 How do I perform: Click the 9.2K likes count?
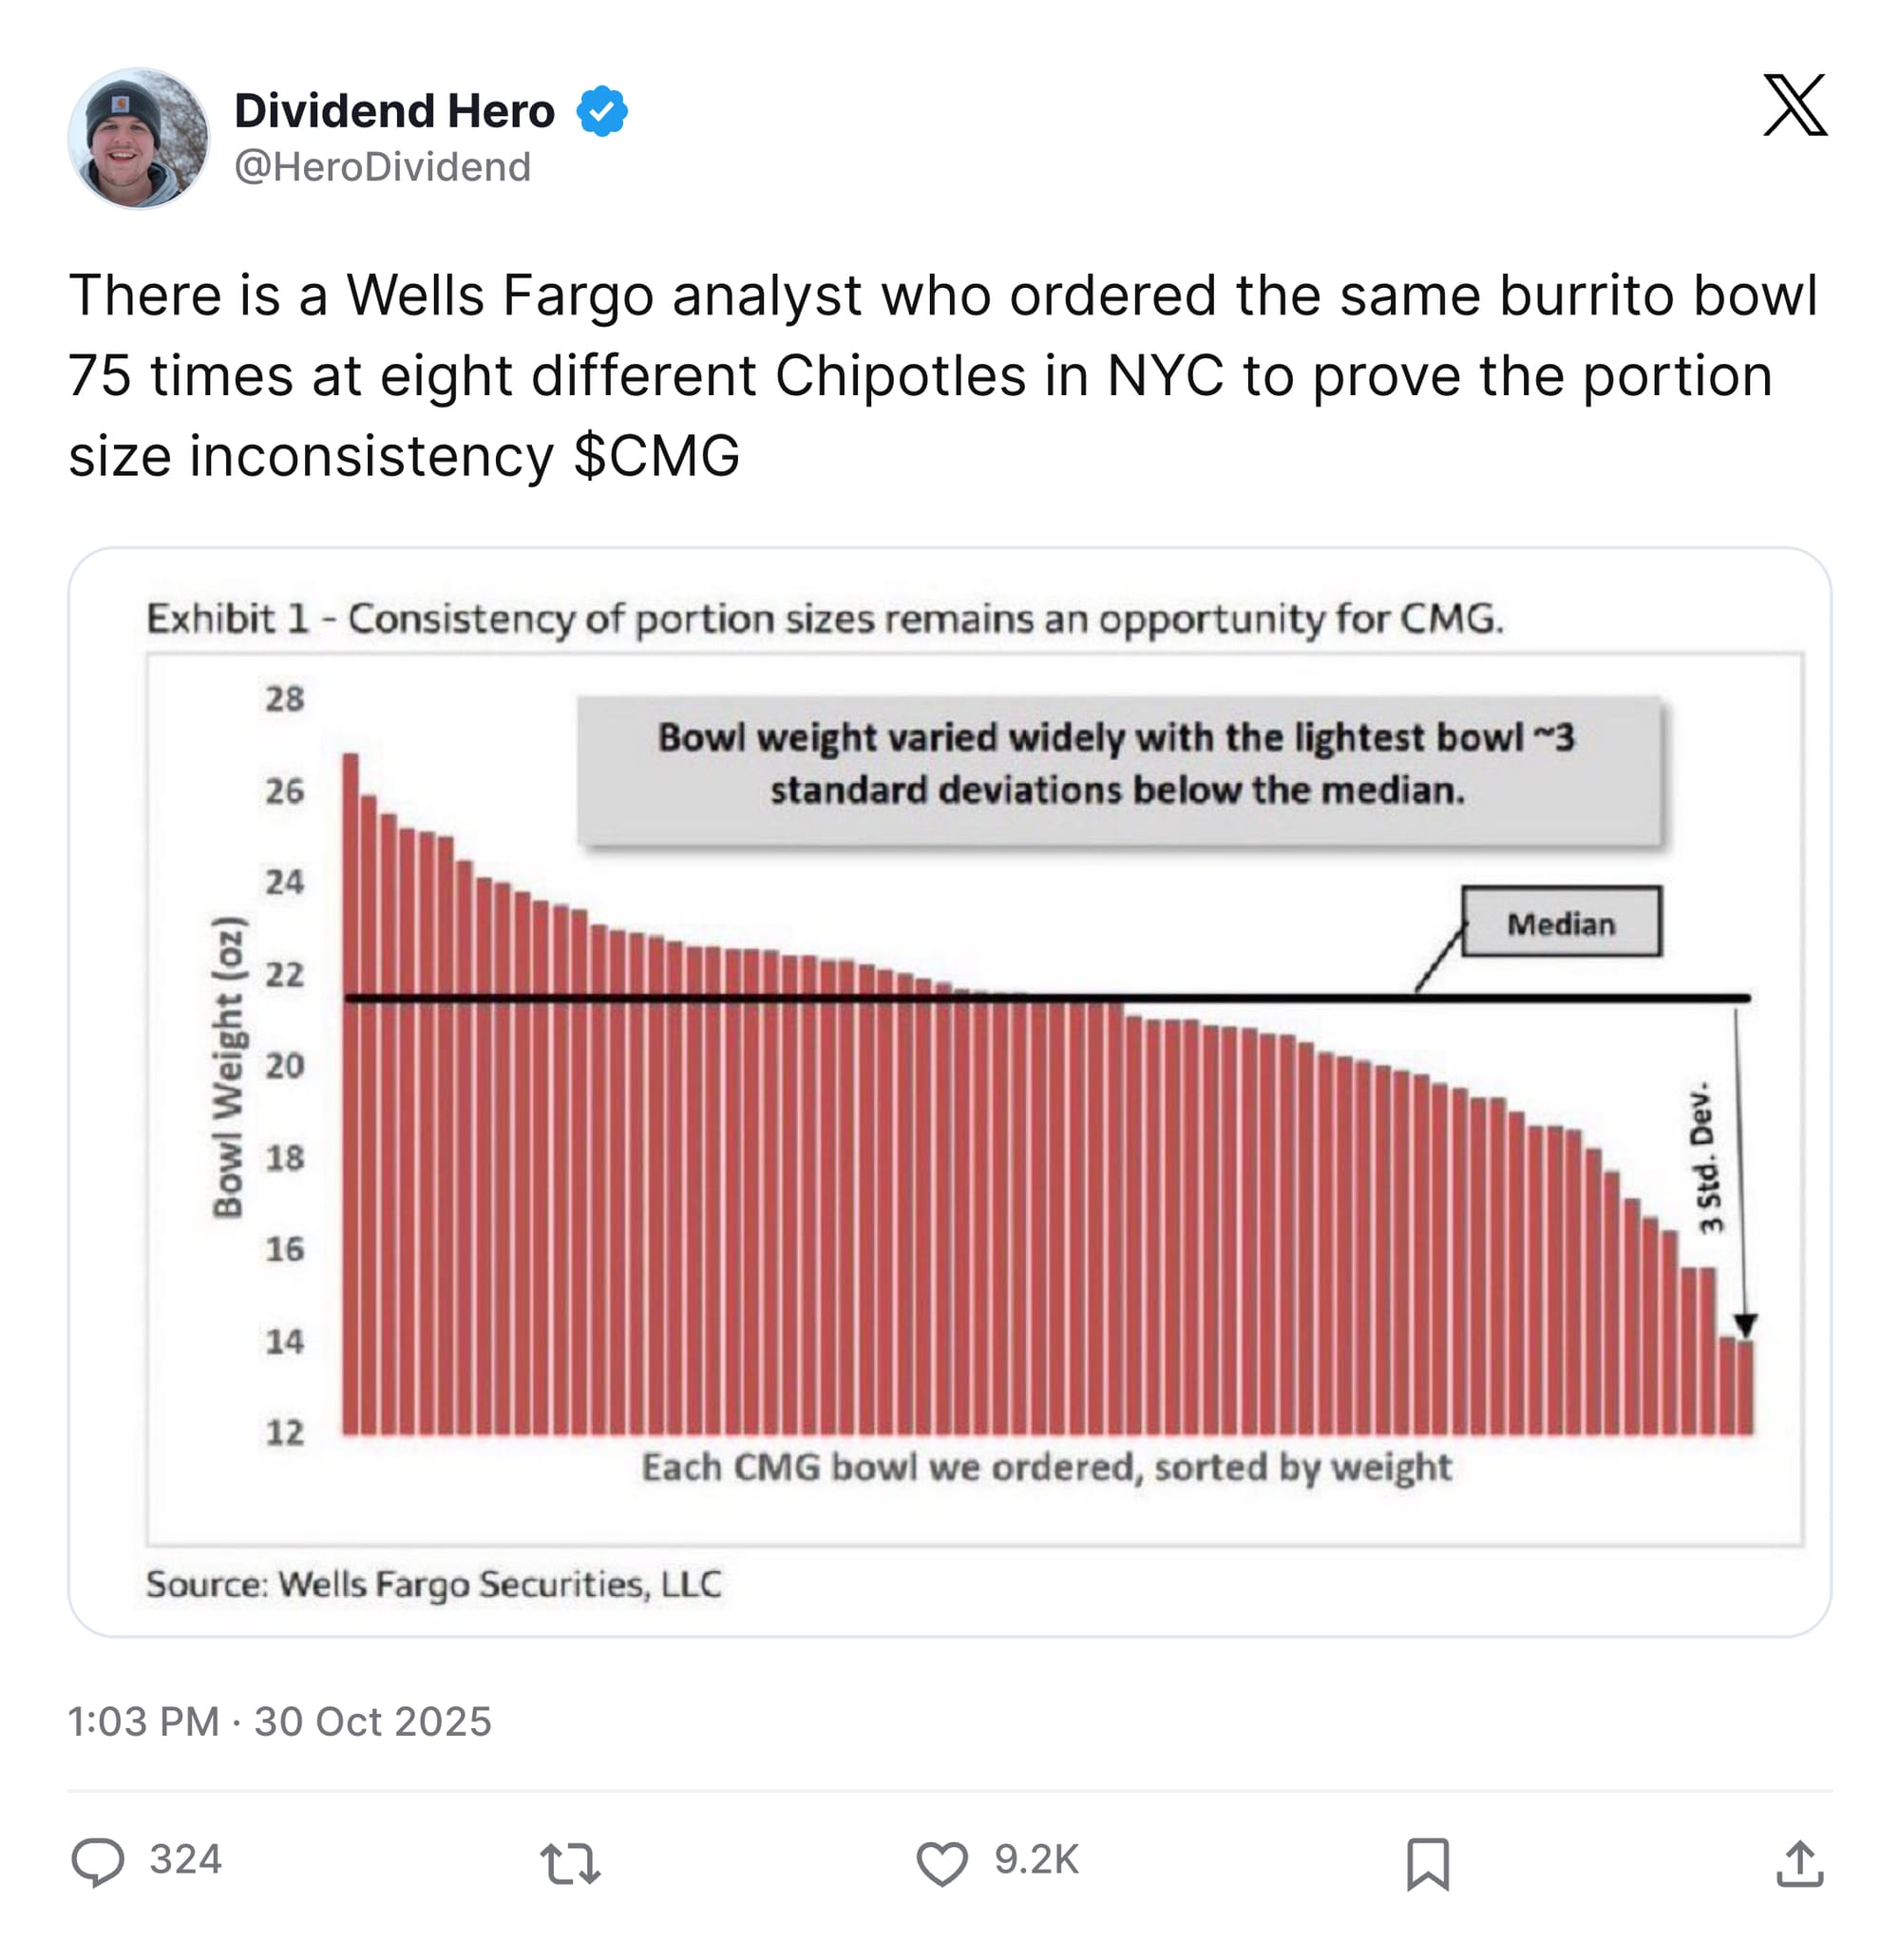(1036, 1860)
